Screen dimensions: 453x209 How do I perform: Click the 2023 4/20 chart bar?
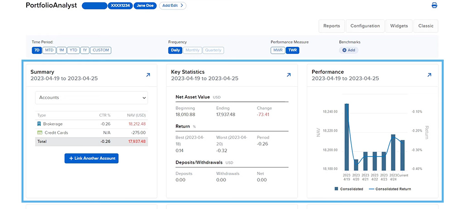click(x=356, y=165)
